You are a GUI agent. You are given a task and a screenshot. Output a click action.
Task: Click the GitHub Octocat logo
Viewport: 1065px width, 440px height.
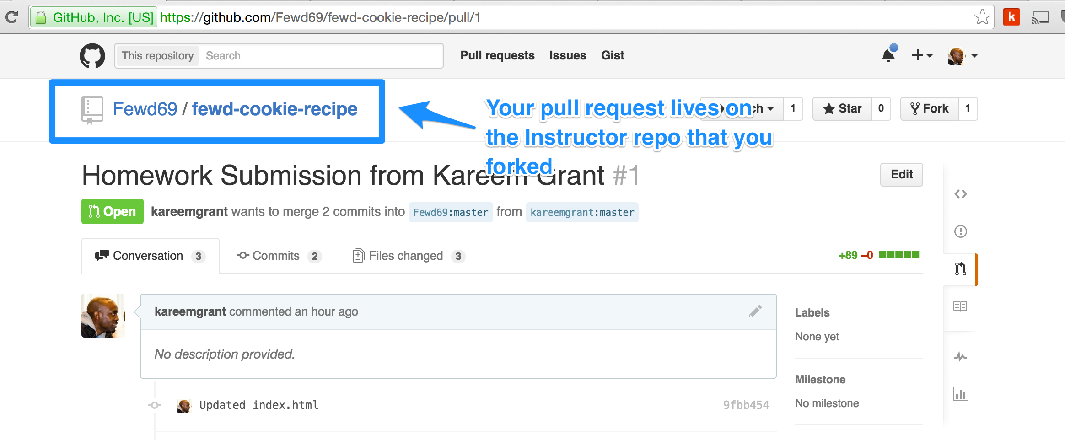click(x=92, y=56)
